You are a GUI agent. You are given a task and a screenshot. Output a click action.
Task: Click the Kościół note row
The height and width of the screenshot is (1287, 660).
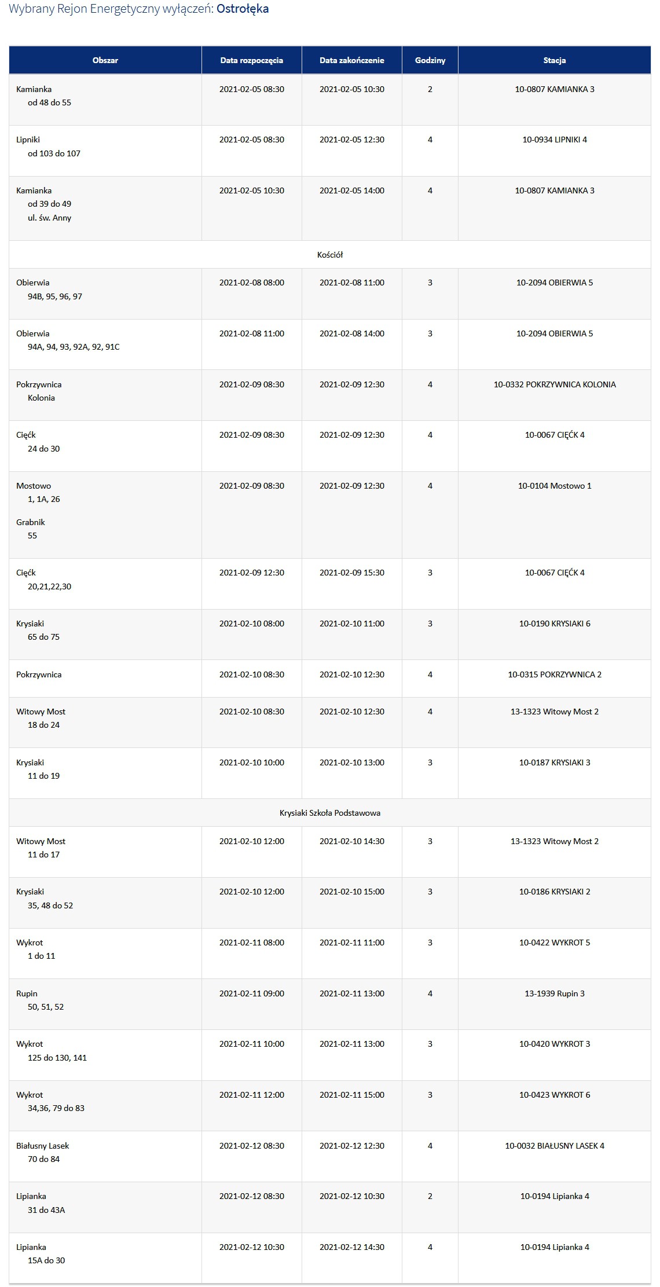[330, 255]
